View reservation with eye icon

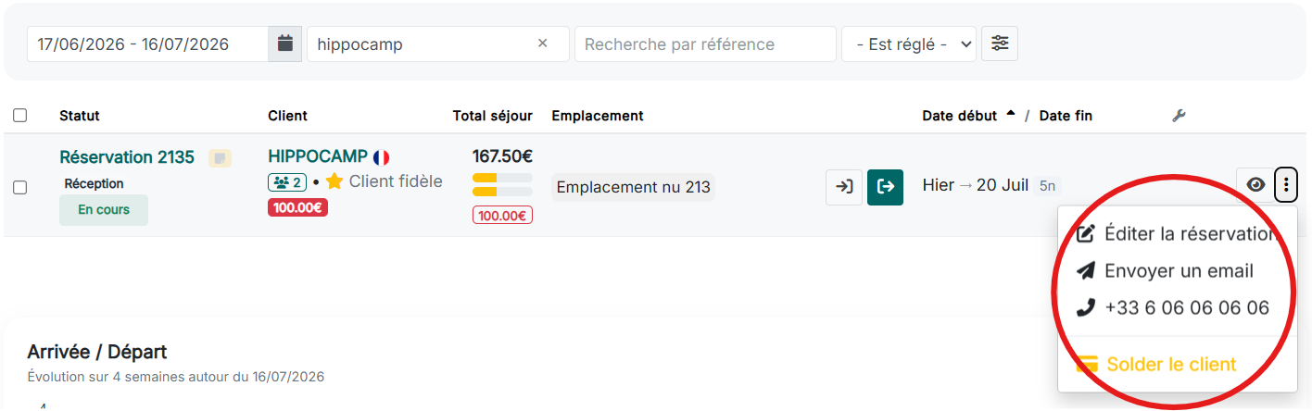click(x=1255, y=185)
